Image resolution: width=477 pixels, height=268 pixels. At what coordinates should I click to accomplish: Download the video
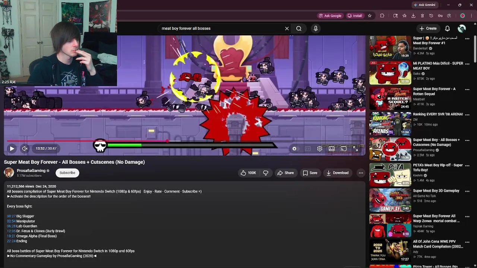click(x=337, y=173)
